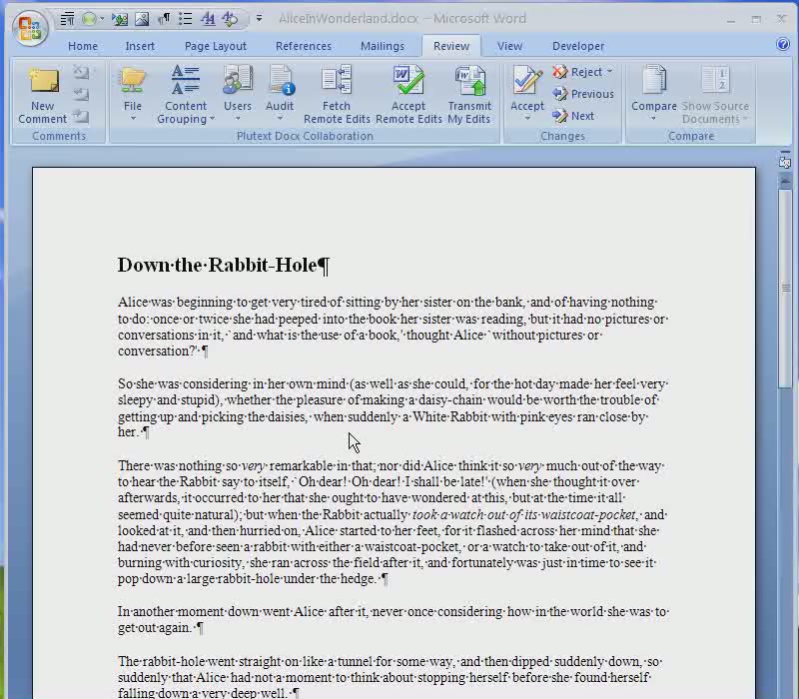Click in the paragraph starting 'The rabbit-hole went straight'

[x=390, y=677]
